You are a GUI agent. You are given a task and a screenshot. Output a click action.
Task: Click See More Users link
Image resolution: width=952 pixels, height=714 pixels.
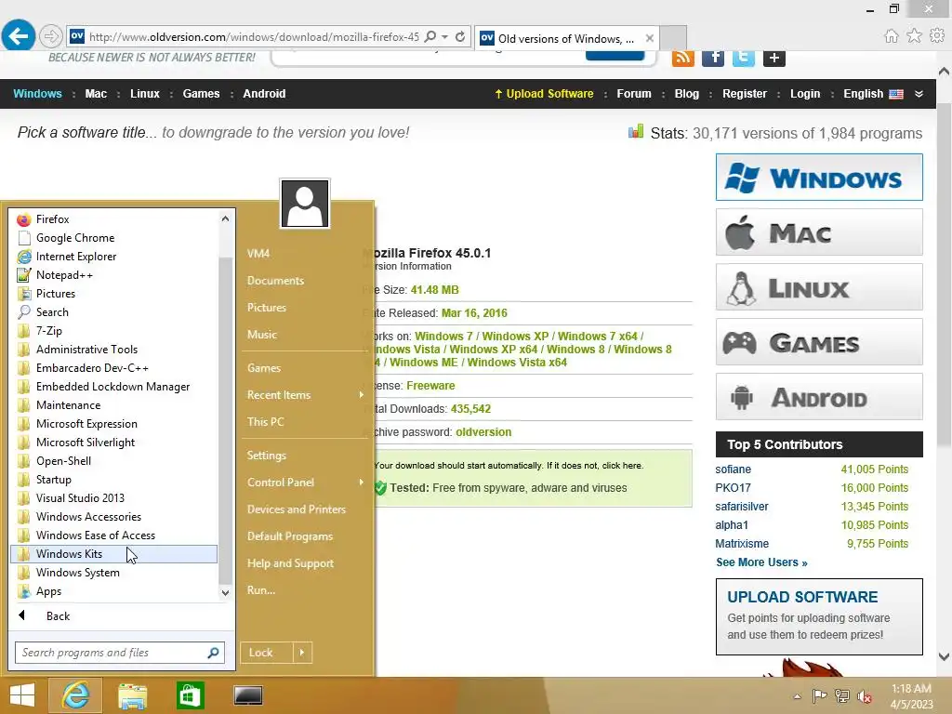(761, 562)
